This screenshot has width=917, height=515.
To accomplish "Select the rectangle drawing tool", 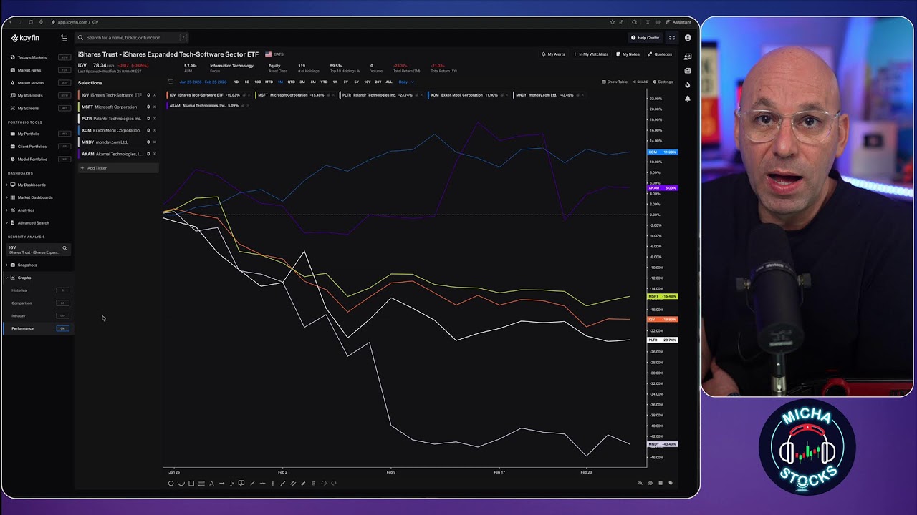I will (x=191, y=483).
